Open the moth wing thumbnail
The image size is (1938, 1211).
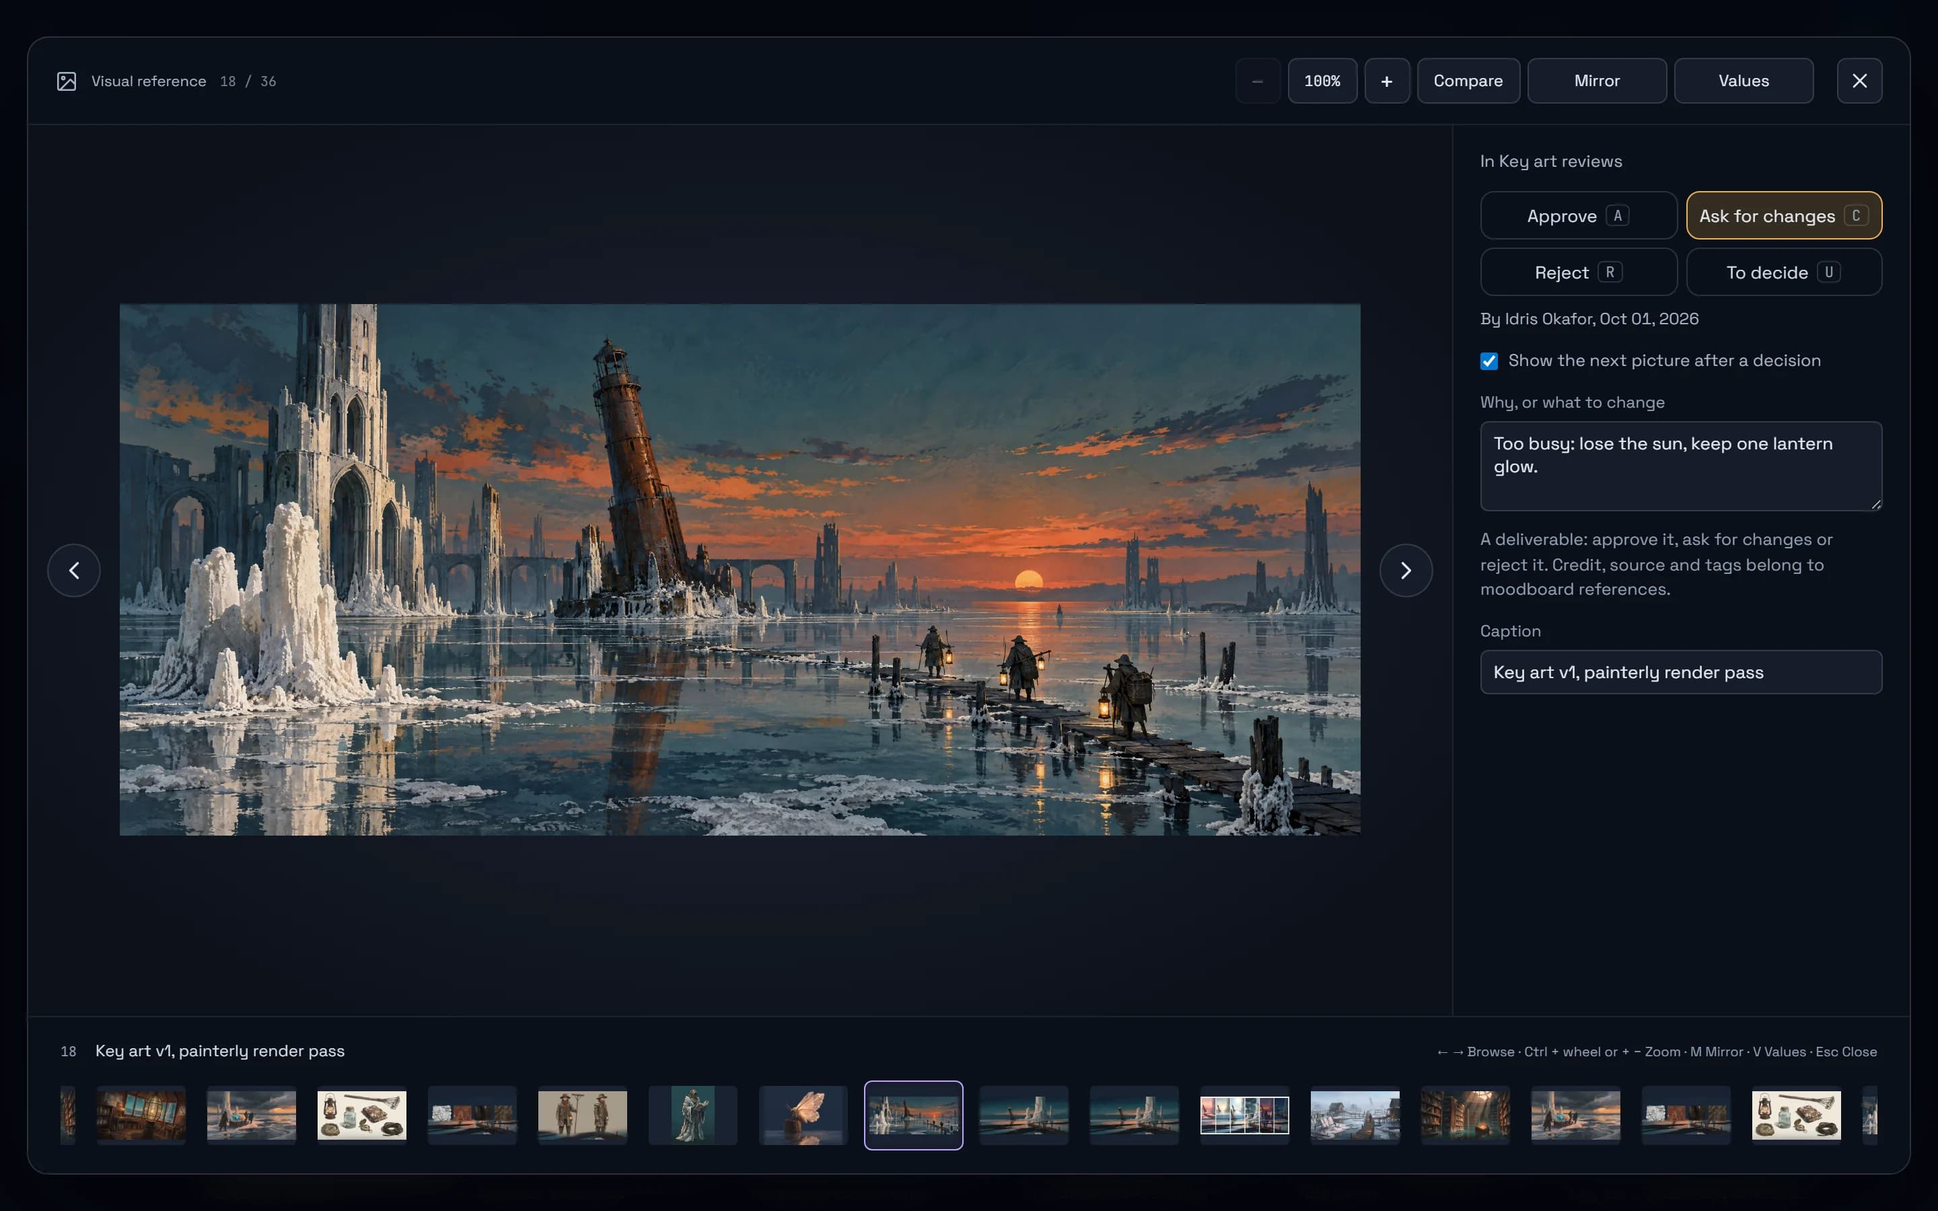[803, 1115]
